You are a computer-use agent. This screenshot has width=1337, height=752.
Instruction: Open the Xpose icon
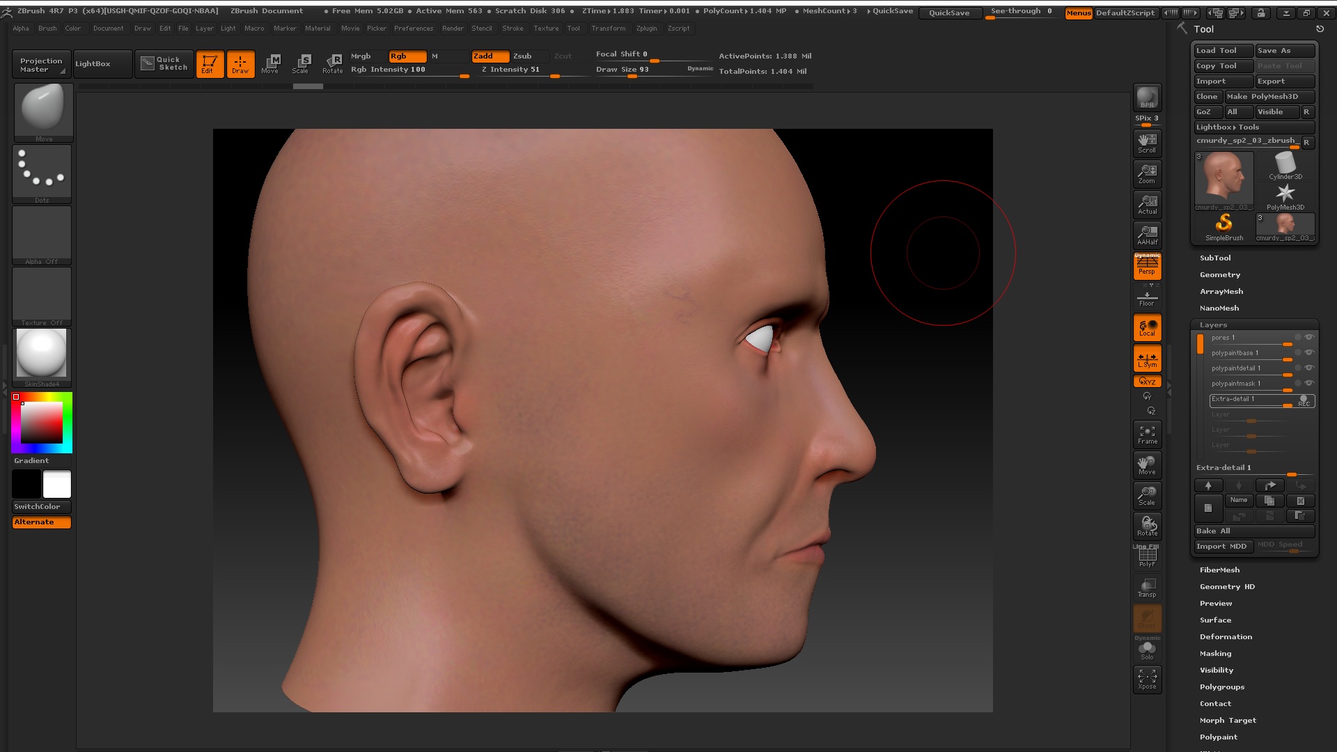pyautogui.click(x=1147, y=679)
